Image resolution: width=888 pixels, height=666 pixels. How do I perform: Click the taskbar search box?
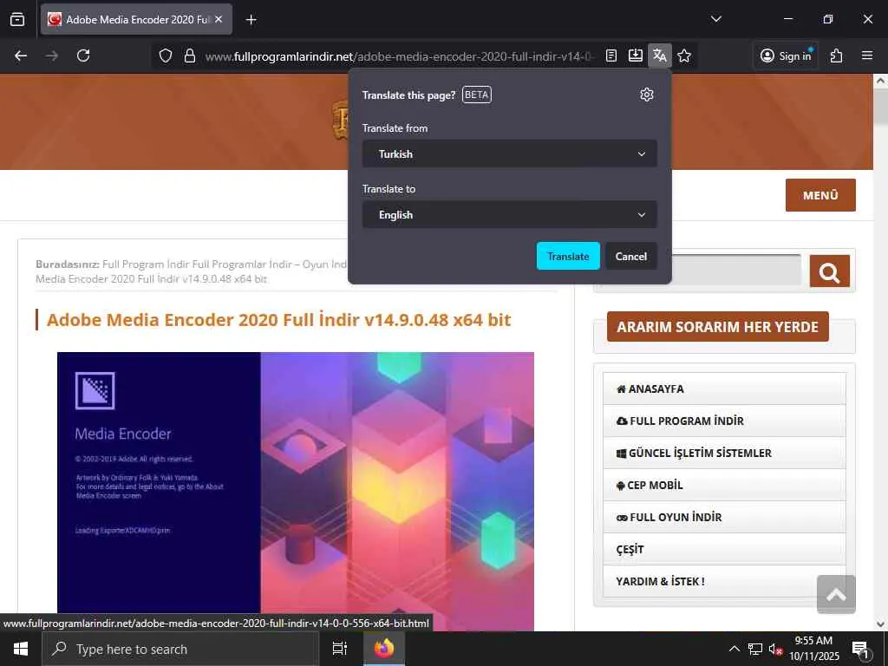pos(180,649)
